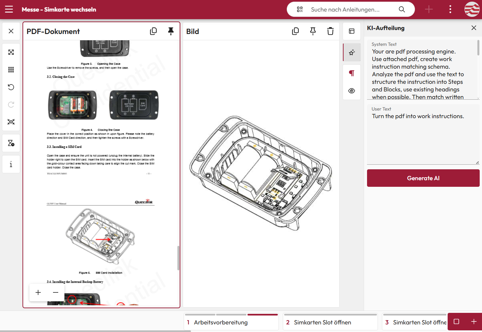
Task: Click the red progress segment above Arbeitsvorbereitung
Action: coord(263,315)
